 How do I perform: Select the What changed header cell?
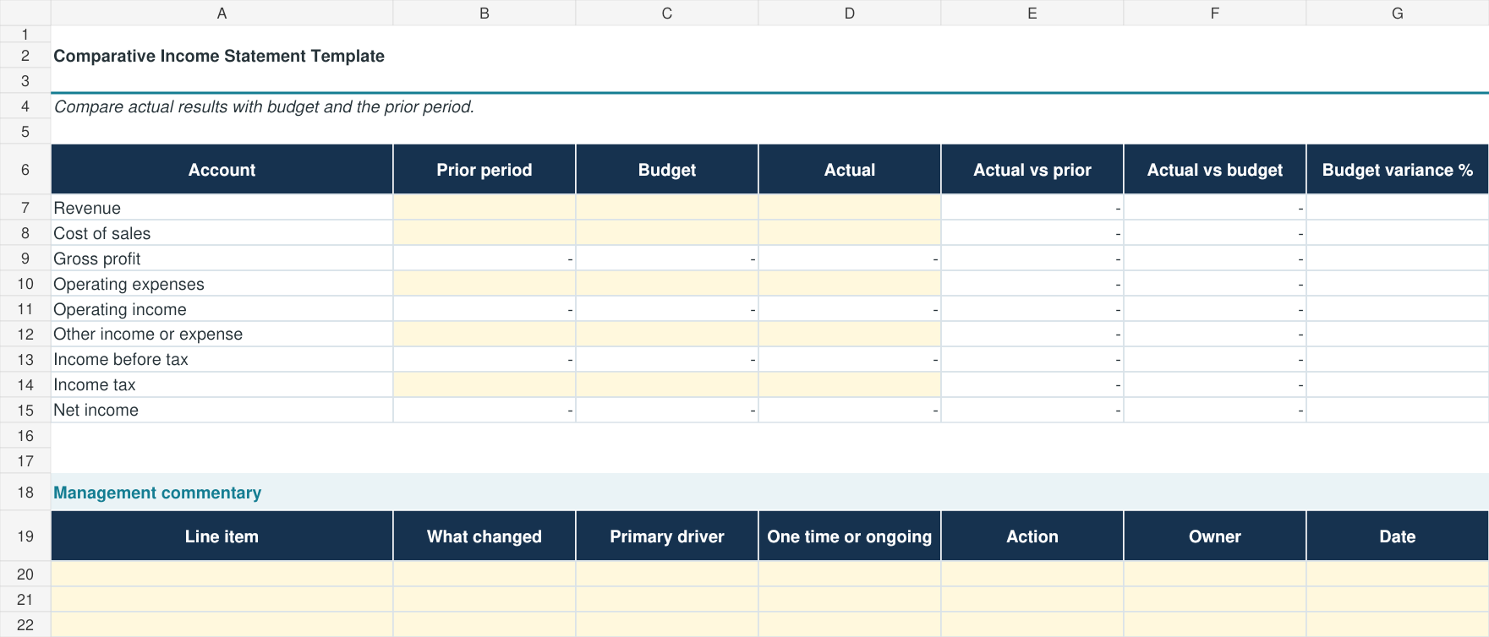[484, 536]
